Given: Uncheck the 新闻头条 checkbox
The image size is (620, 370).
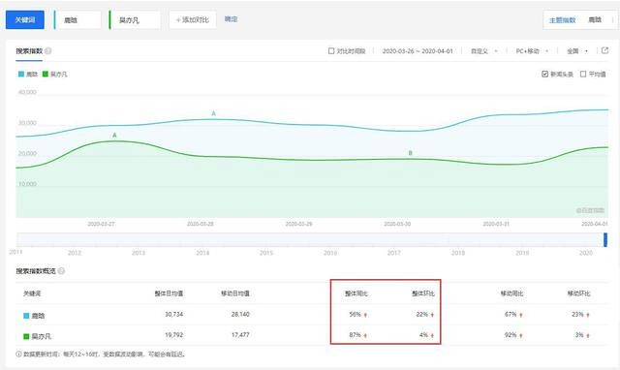Looking at the screenshot, I should 544,74.
